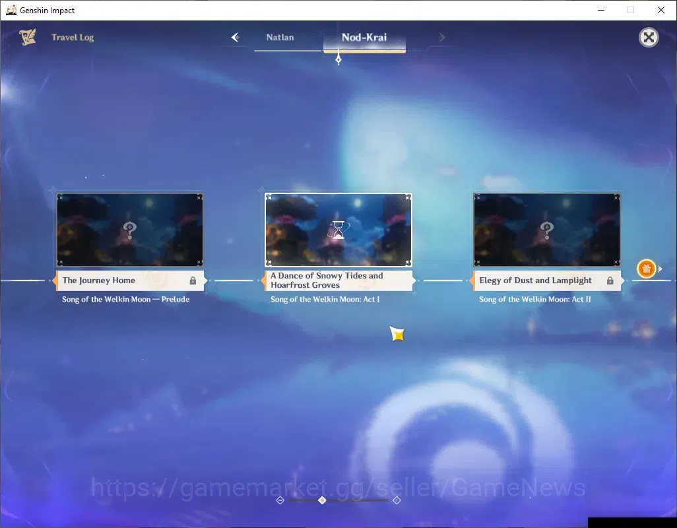Click the Genshin Impact title bar app icon
This screenshot has height=528, width=677.
tap(11, 10)
